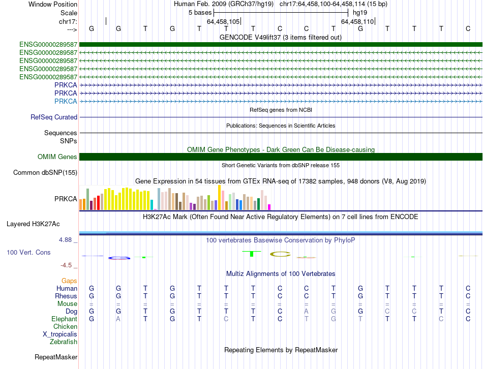The height and width of the screenshot is (369, 483).
Task: Click the magenta bar at end of GTEx chart
Action: point(269,207)
